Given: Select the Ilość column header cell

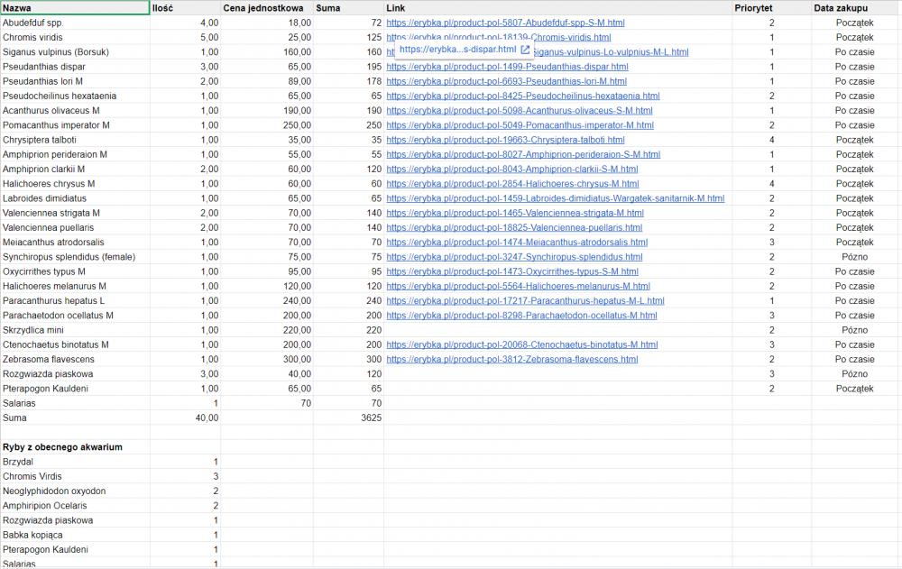Looking at the screenshot, I should point(185,7).
